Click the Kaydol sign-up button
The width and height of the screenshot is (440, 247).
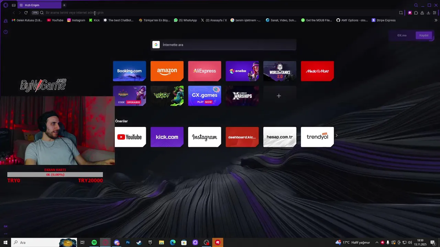click(x=424, y=35)
